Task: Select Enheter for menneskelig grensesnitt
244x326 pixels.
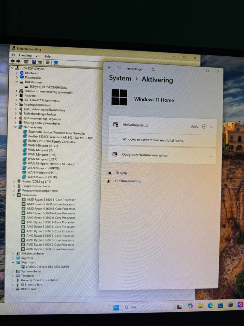Action: click(x=49, y=91)
